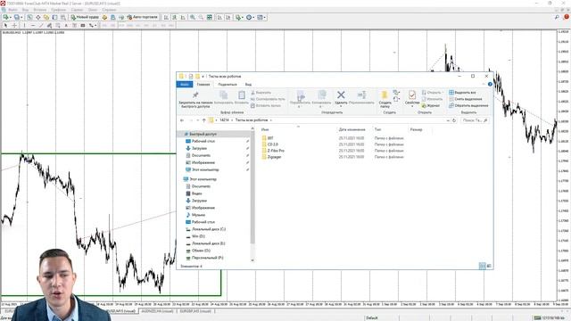Image resolution: width=571 pixels, height=321 pixels.
Task: Click the tile windows grid icon
Action: click(x=210, y=17)
